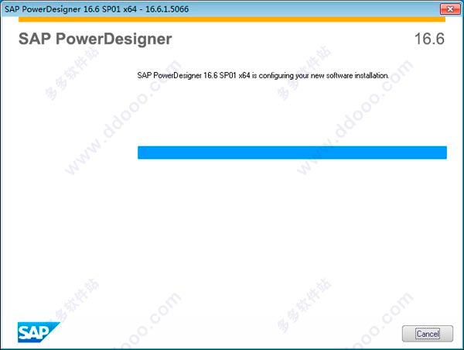This screenshot has height=350, width=464.
Task: Close the installer window
Action: click(x=450, y=9)
